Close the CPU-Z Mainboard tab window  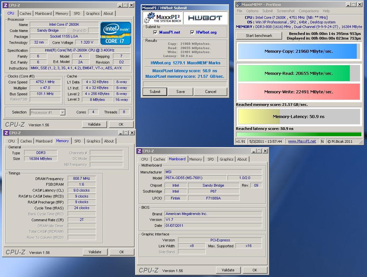pos(265,151)
